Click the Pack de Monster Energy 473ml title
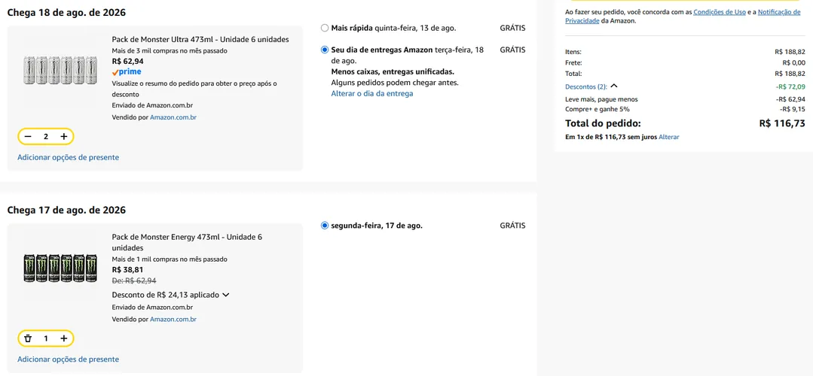The height and width of the screenshot is (376, 813). click(x=187, y=243)
